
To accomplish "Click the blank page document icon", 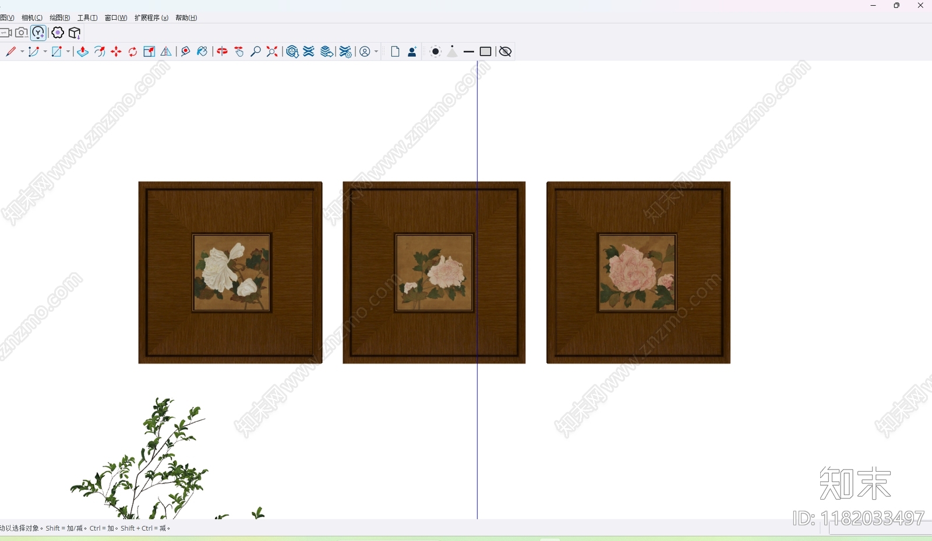I will coord(395,52).
